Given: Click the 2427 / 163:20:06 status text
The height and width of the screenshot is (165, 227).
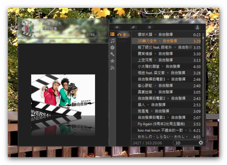Looking at the screenshot, I should [147, 143].
